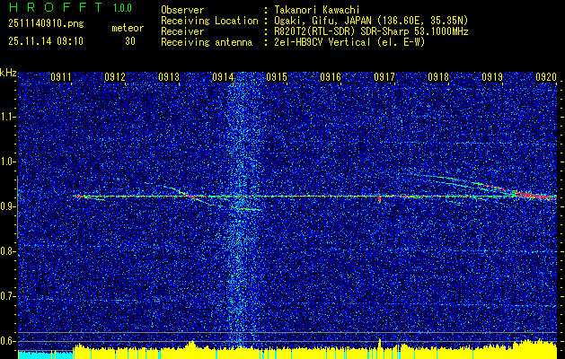The height and width of the screenshot is (359, 565).
Task: Select the filename 2511140910.png
Action: 46,24
